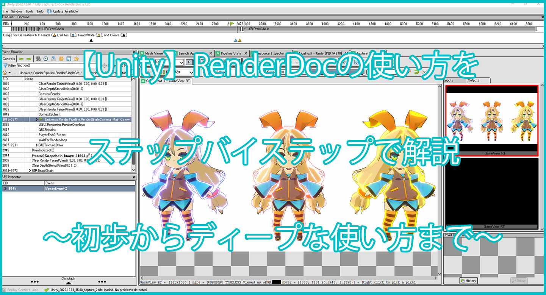Click the blue funnel Filter icon
Screen dimensions: 546x295
point(5,66)
